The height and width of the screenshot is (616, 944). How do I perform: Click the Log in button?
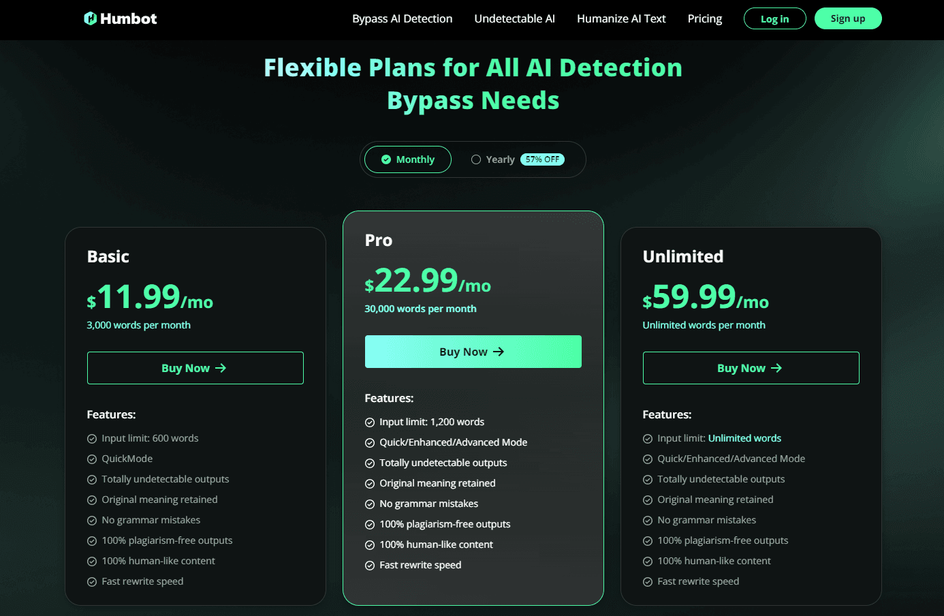pos(774,18)
